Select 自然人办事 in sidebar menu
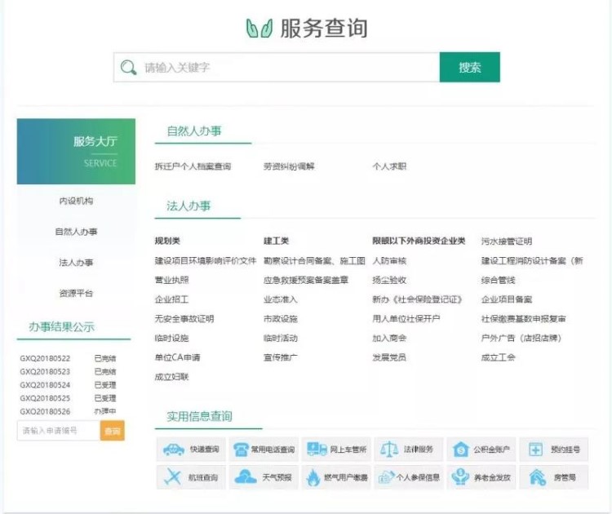This screenshot has width=612, height=514. tap(76, 232)
